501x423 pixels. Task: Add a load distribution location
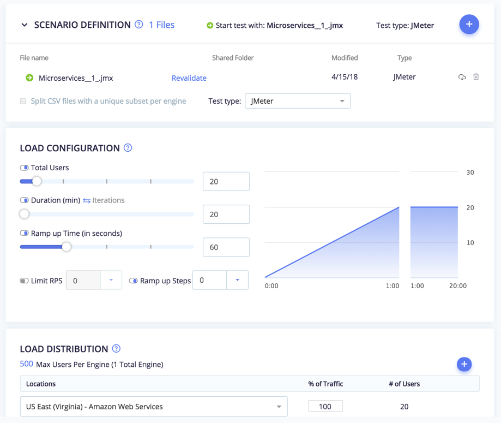coord(464,364)
